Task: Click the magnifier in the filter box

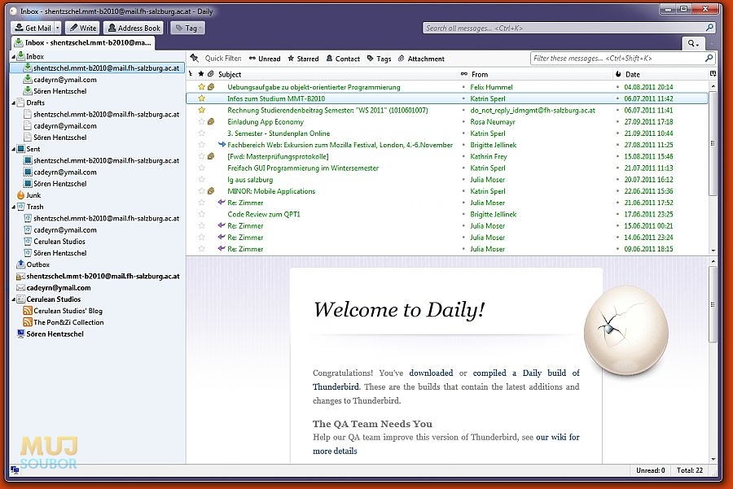Action: click(x=709, y=58)
